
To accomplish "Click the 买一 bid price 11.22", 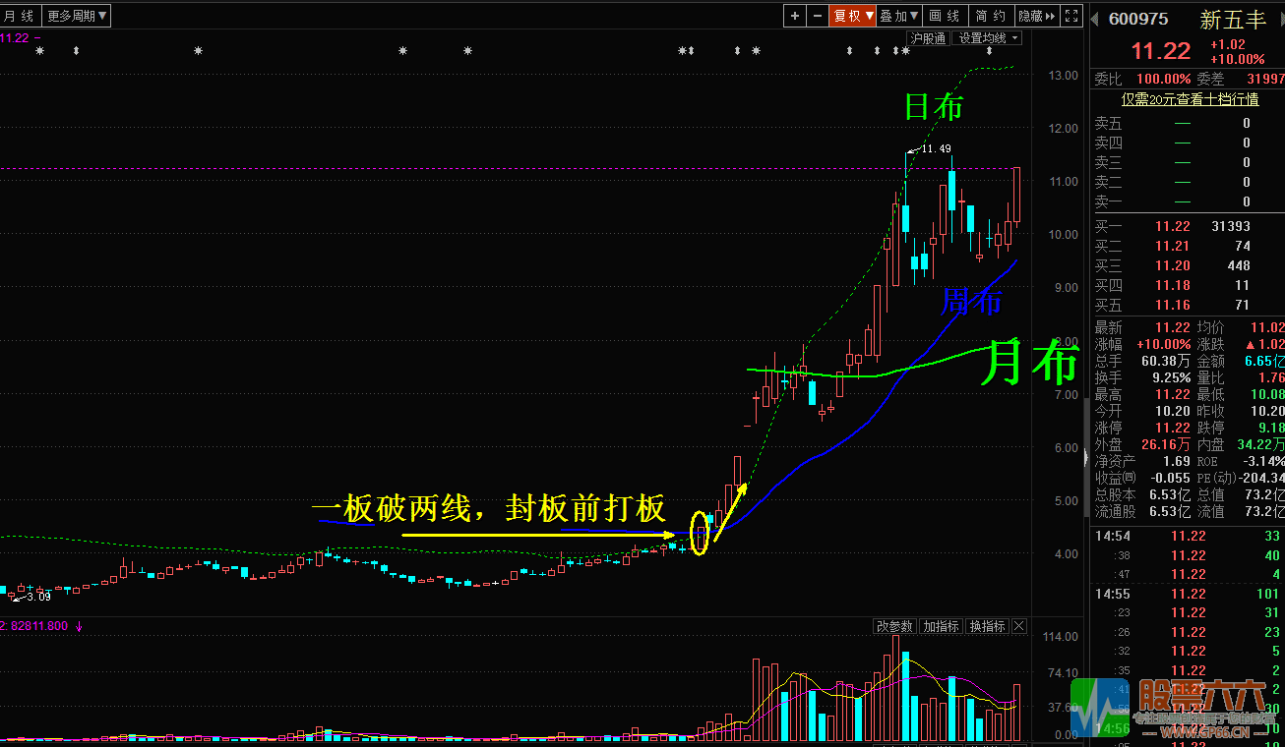I will 1173,226.
